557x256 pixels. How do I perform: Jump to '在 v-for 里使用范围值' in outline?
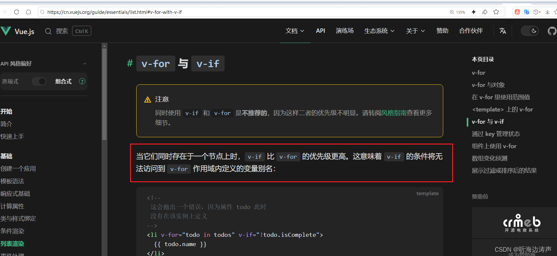tap(501, 97)
